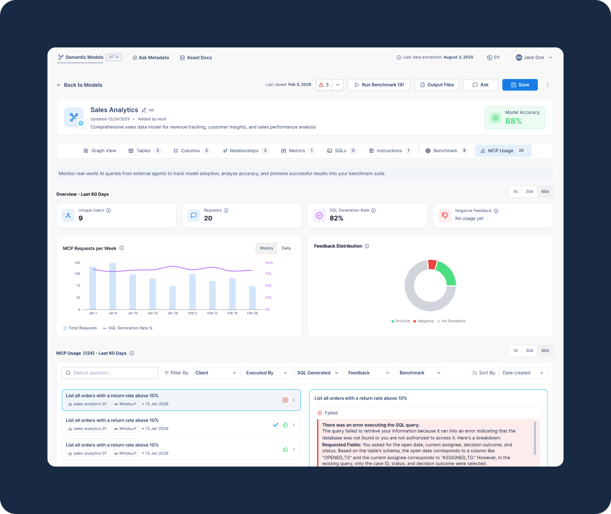Expand the Jane Doe account menu chevron
The height and width of the screenshot is (514, 611).
[x=550, y=58]
